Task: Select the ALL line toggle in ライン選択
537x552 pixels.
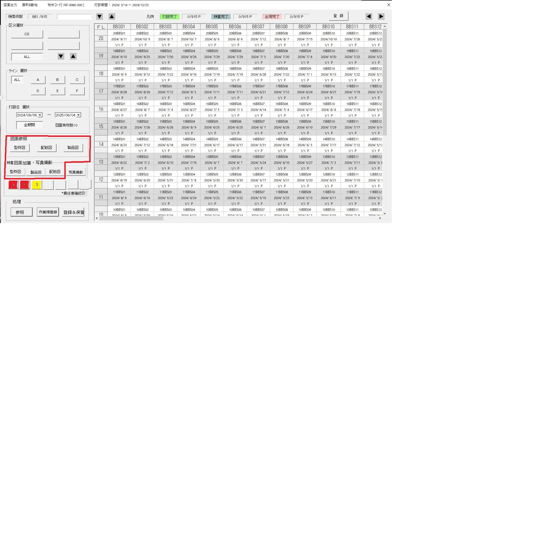Action: (17, 80)
